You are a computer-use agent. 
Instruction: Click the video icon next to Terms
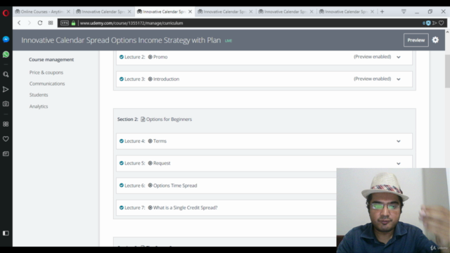pyautogui.click(x=150, y=141)
